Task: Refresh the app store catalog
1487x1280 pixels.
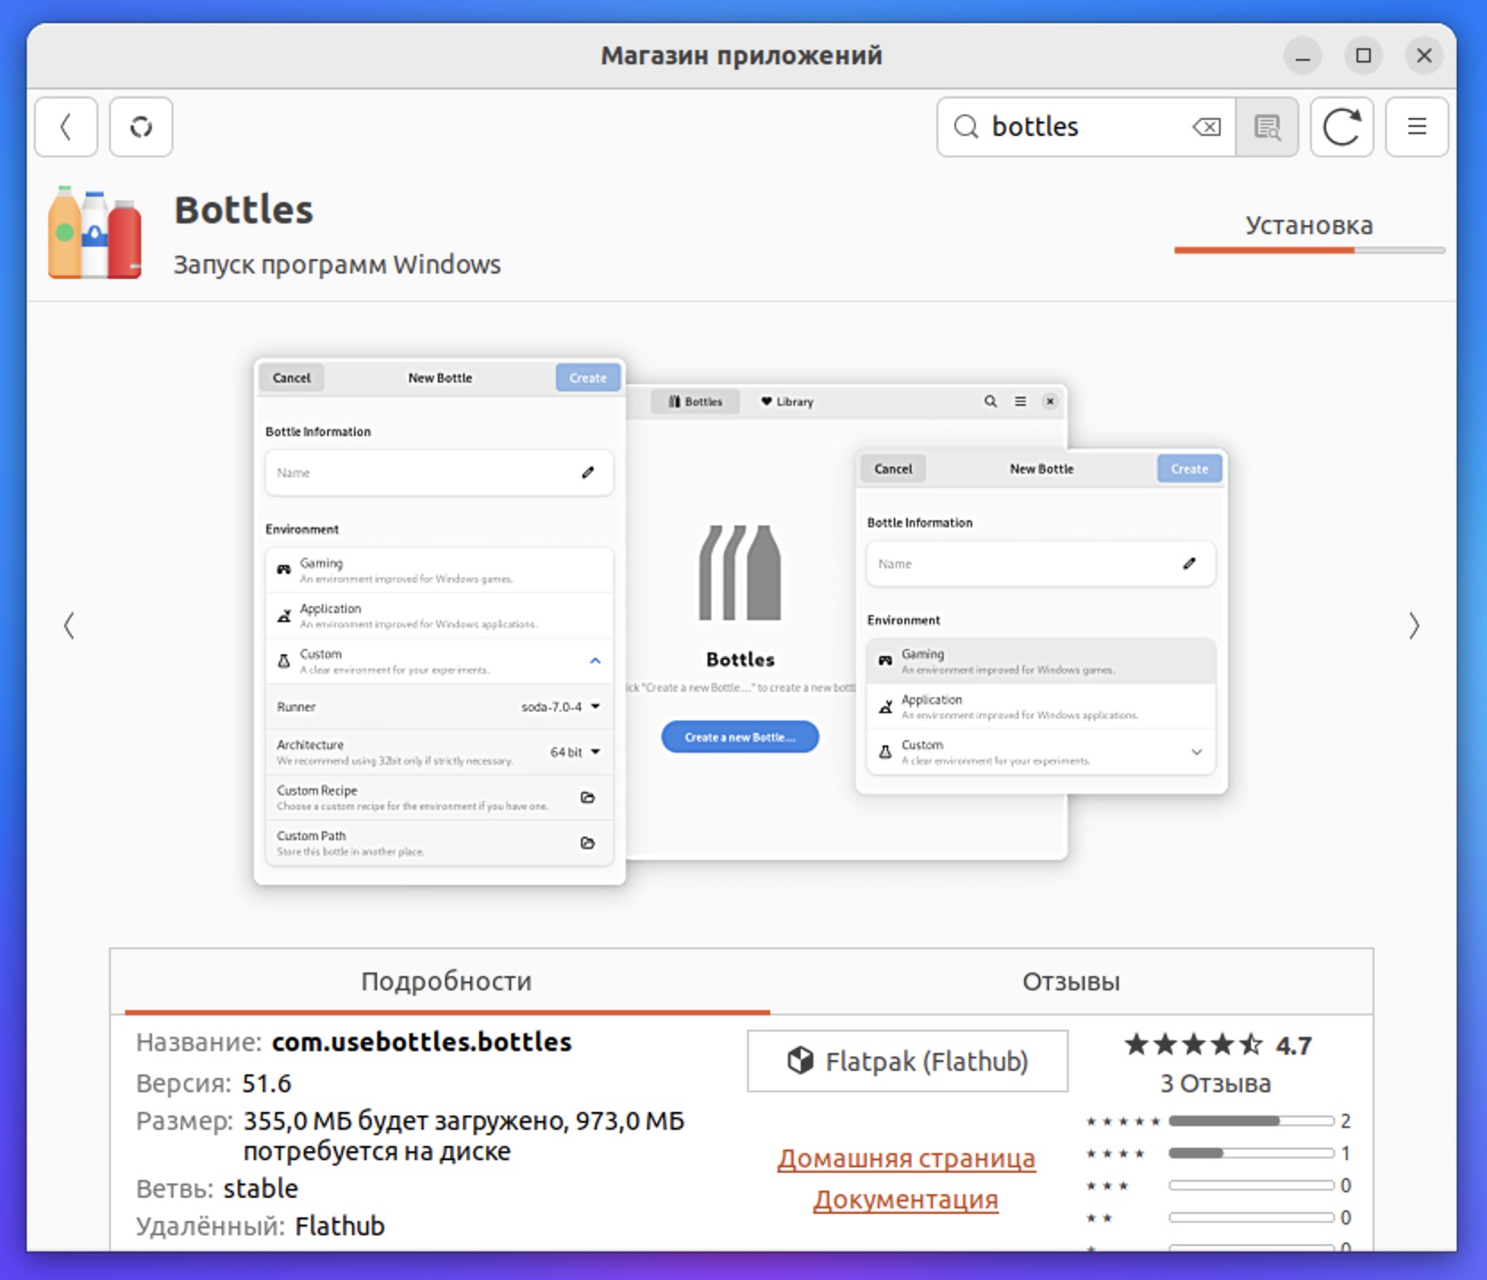Action: (1342, 127)
